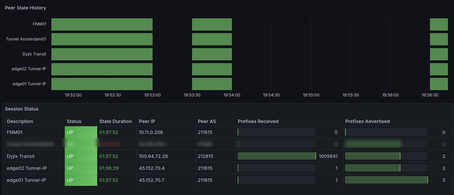454x195 pixels.
Task: Select the UP status cell for Dyjix Transit
Action: point(81,156)
